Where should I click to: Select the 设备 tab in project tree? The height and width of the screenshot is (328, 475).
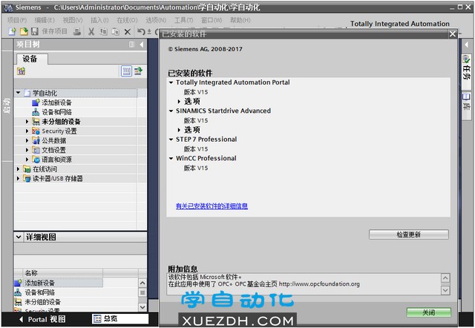[x=30, y=59]
